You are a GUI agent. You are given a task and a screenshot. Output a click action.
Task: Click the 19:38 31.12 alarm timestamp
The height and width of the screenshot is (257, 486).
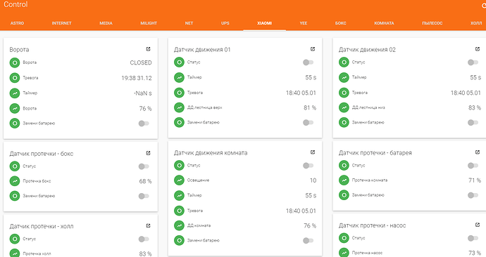137,78
